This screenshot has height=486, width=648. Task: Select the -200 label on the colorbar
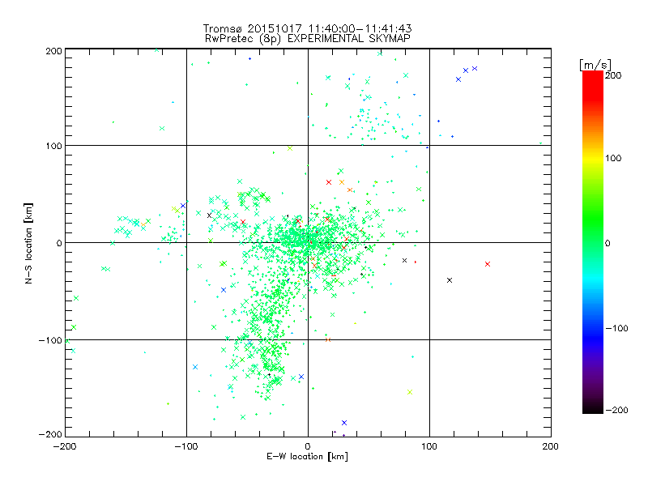coord(616,410)
